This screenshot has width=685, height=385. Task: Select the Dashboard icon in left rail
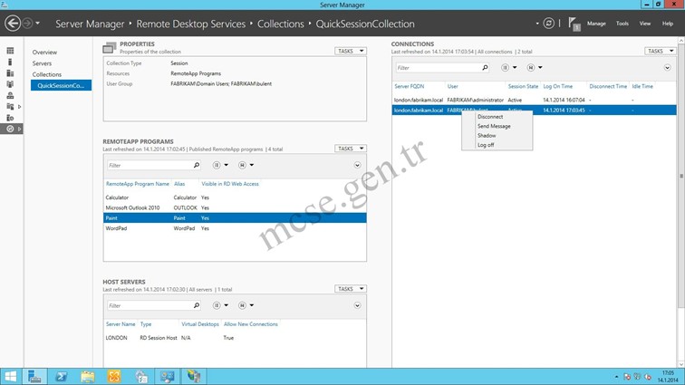(x=10, y=51)
